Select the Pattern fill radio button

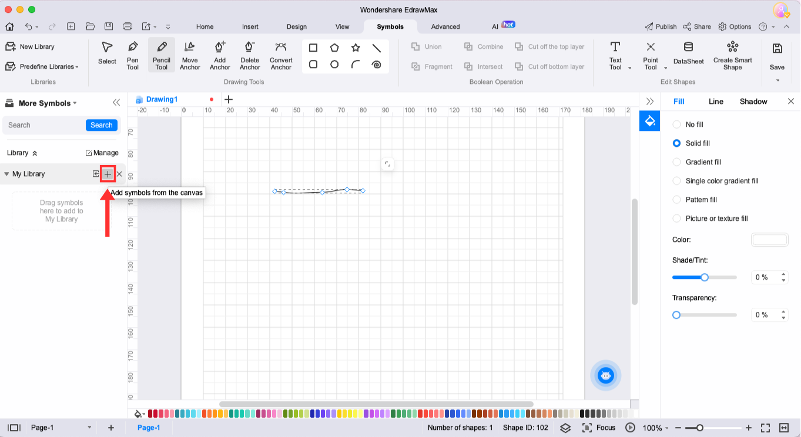[676, 200]
